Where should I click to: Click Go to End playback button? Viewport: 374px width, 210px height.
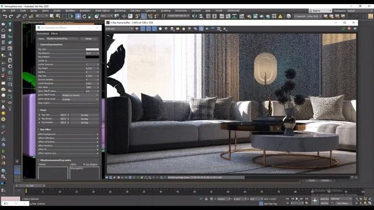(306, 198)
